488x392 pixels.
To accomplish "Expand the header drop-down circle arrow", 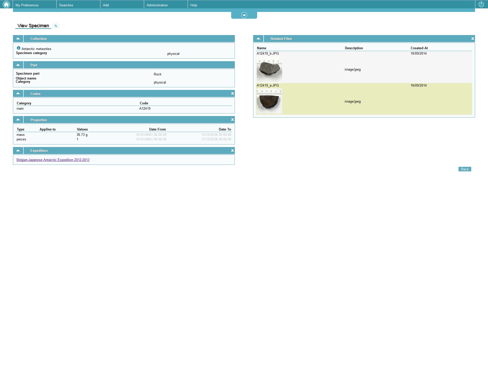I will (x=244, y=15).
